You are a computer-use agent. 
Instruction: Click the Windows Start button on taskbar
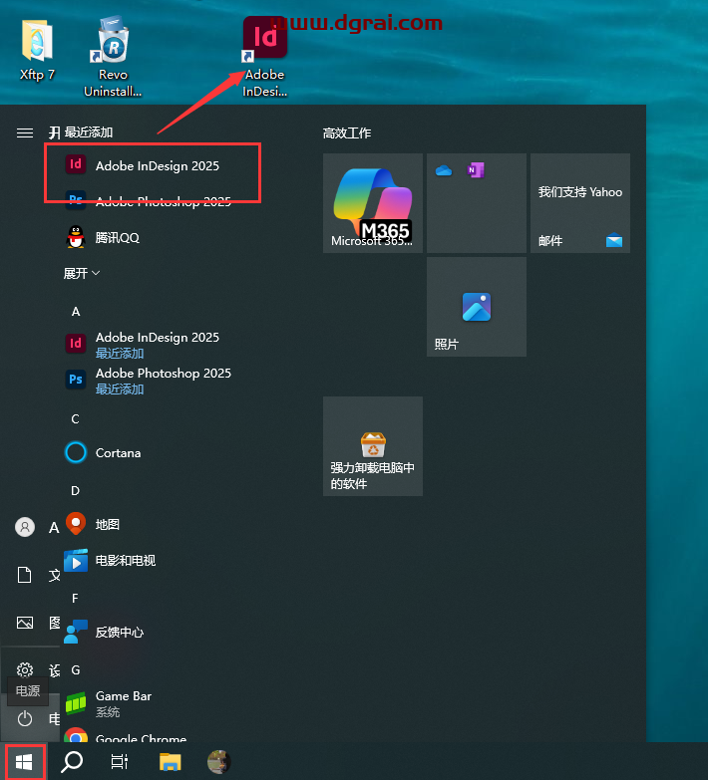pos(25,762)
